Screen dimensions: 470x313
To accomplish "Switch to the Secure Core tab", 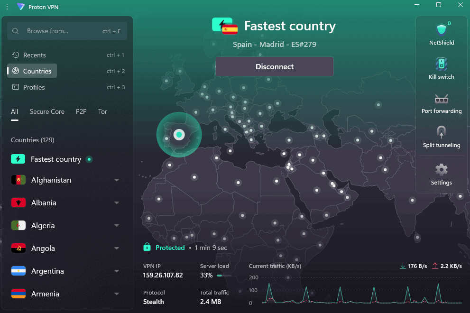I will 47,112.
